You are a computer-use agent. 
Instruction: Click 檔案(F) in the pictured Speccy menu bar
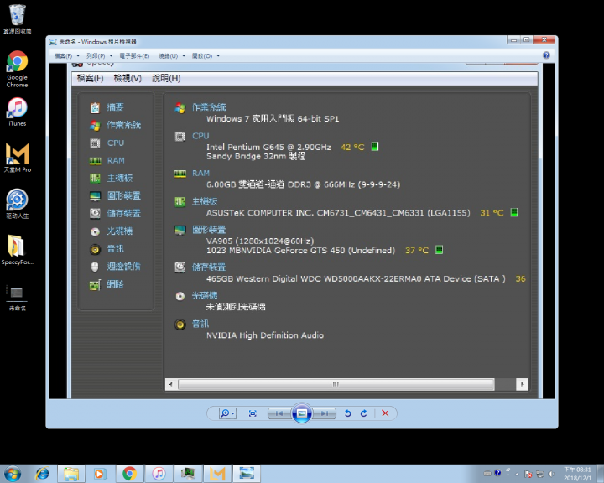90,78
